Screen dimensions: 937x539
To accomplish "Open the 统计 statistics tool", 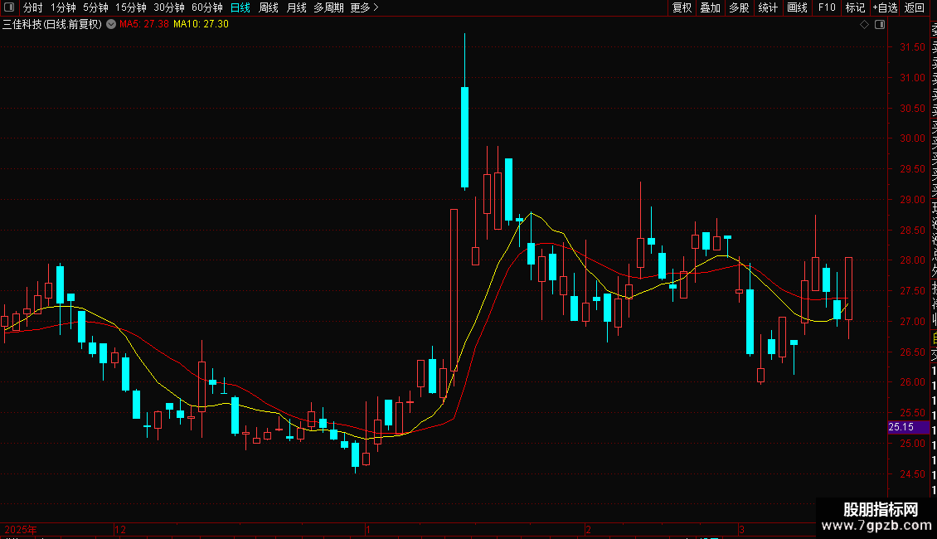I will pyautogui.click(x=768, y=7).
